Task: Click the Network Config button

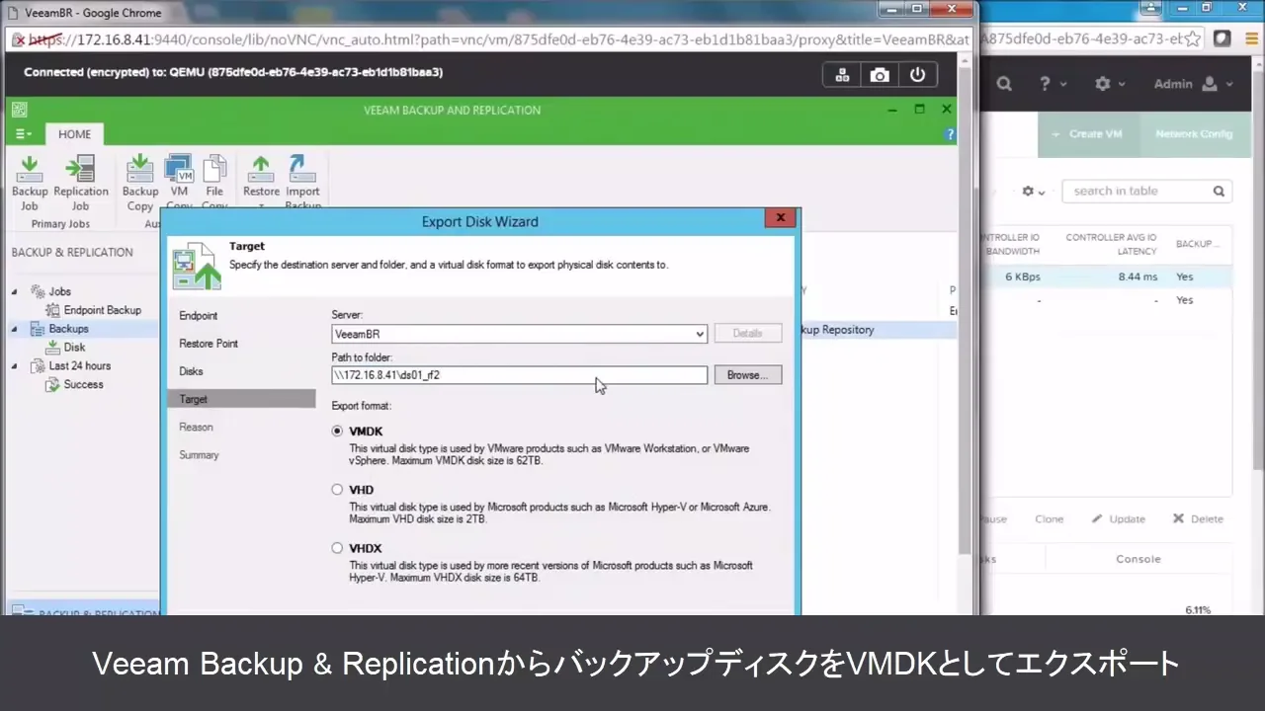Action: click(x=1194, y=134)
